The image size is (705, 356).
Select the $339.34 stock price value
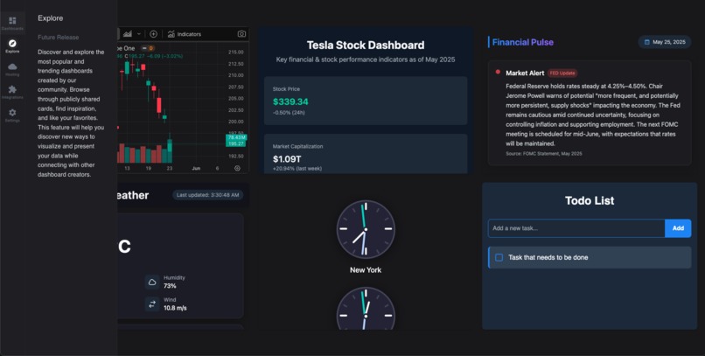(290, 101)
